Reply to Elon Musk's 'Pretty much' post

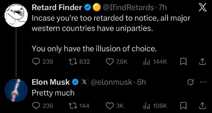(x=36, y=106)
